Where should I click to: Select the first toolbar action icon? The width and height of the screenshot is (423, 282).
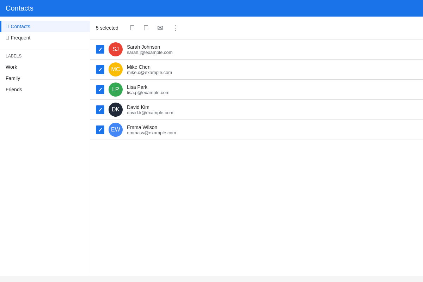[132, 27]
